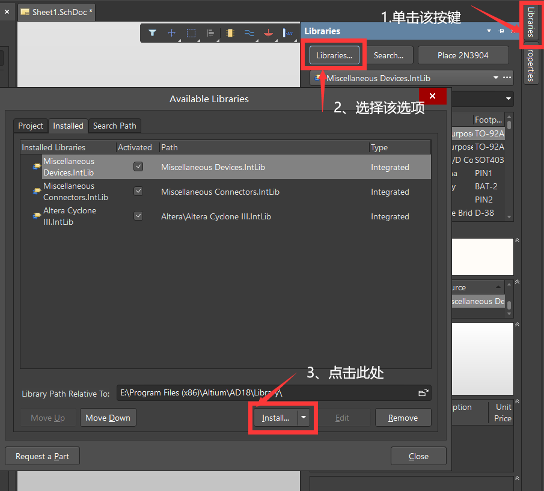Click the Move Down button
The width and height of the screenshot is (544, 491).
[x=108, y=418]
